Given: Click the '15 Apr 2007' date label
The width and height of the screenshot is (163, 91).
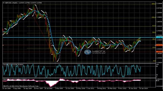Looking at the screenshot, I should pyautogui.click(x=28, y=88).
